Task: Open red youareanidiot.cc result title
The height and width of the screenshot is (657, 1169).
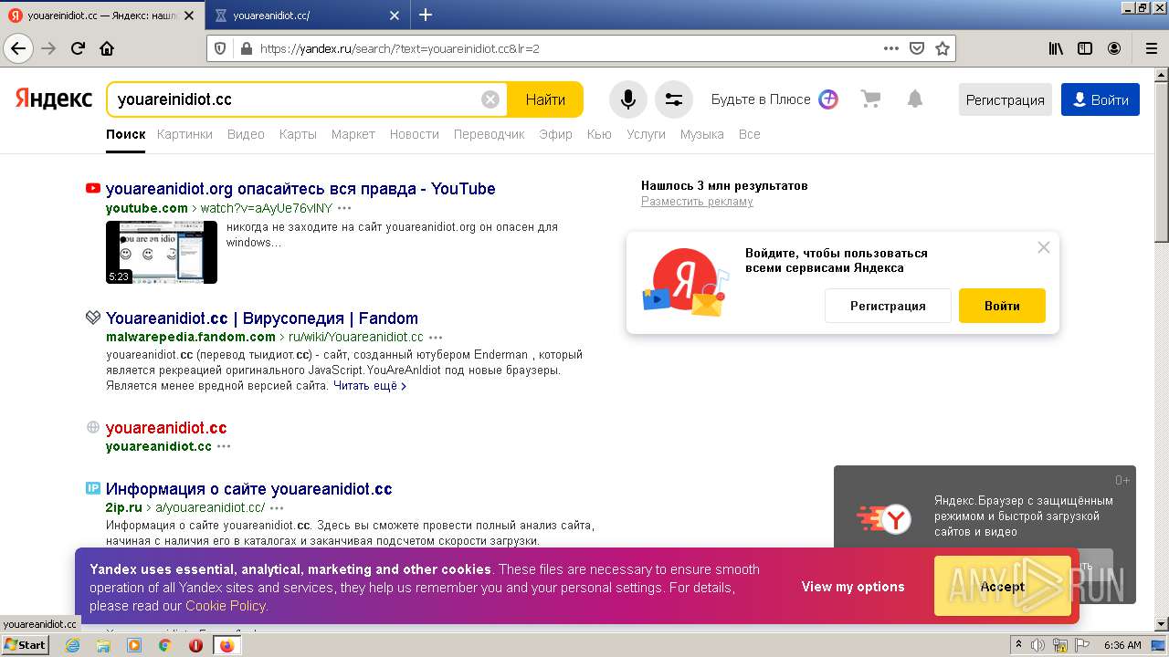Action: click(x=166, y=428)
